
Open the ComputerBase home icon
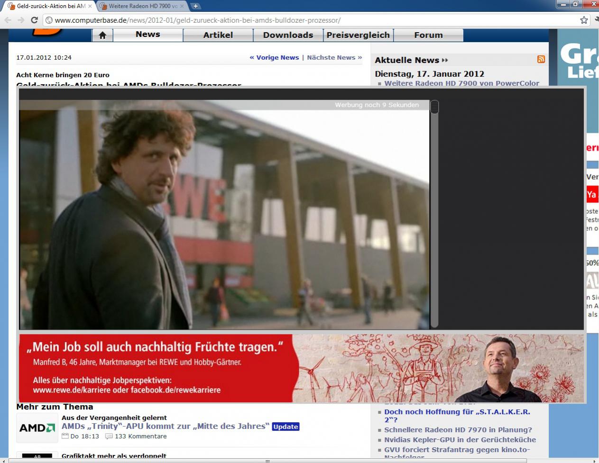click(102, 35)
